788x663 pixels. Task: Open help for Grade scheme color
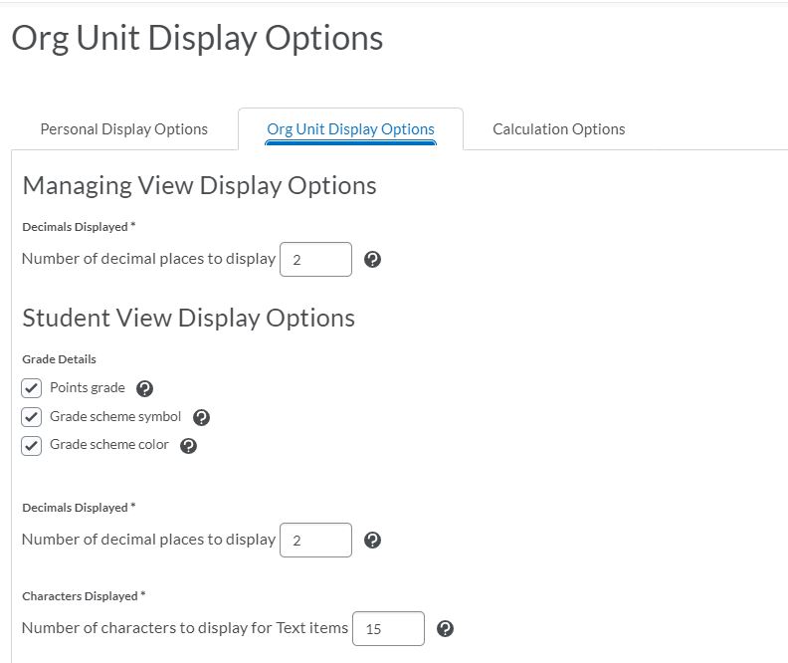[x=189, y=446]
